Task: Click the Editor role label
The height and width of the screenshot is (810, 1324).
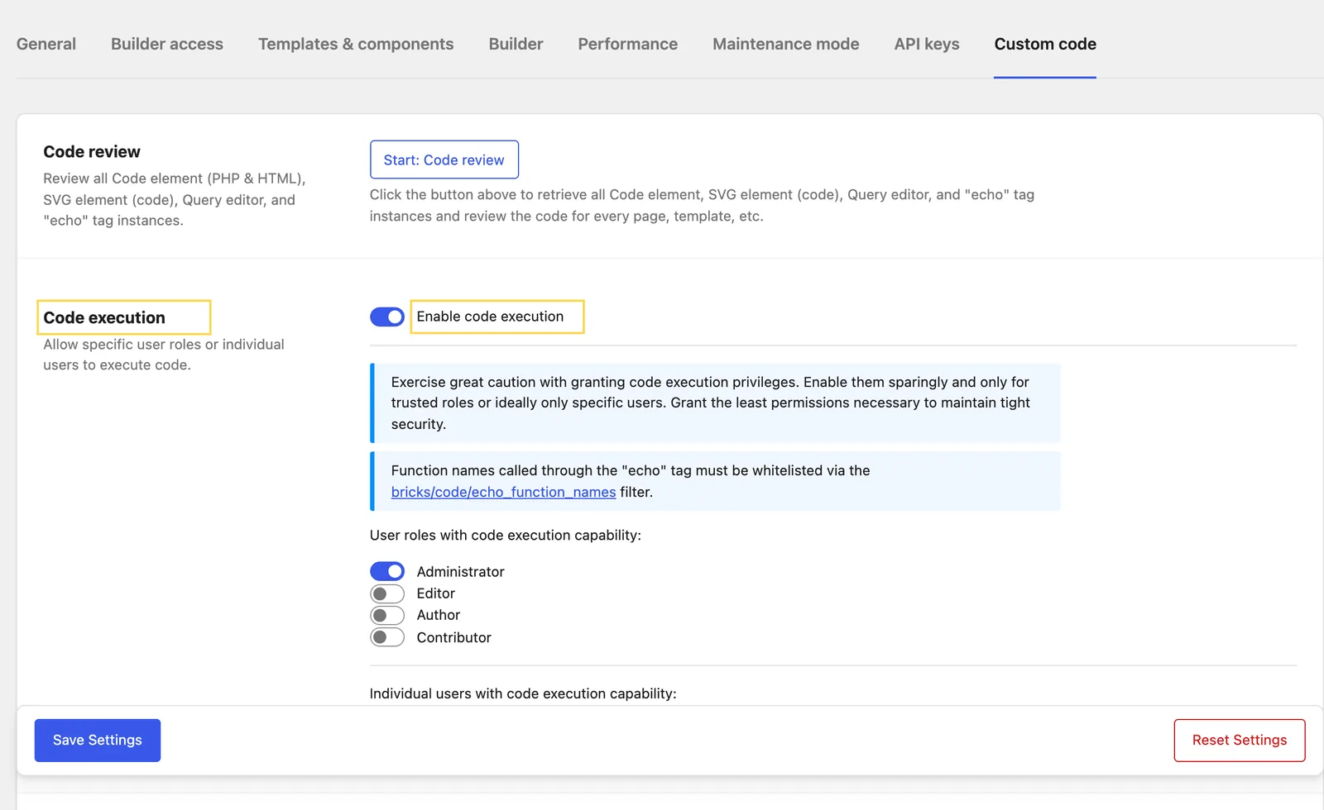Action: tap(436, 593)
